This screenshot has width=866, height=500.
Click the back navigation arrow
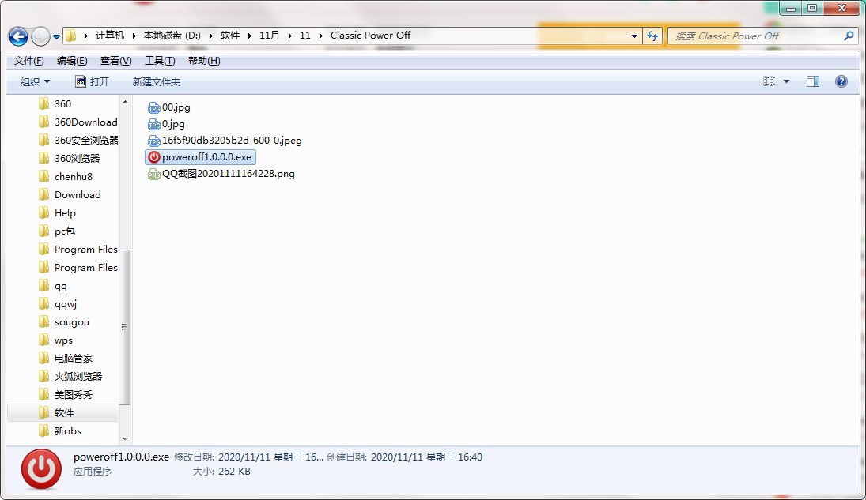pyautogui.click(x=17, y=36)
